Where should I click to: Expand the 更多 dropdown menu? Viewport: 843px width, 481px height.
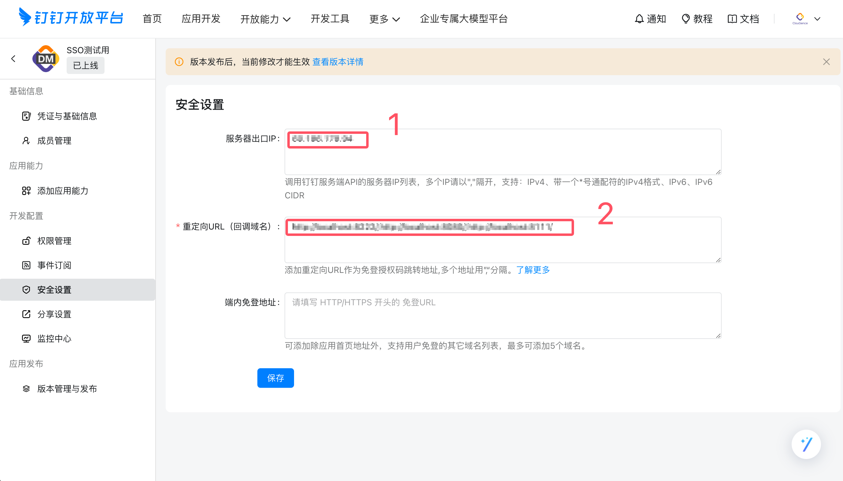point(384,19)
